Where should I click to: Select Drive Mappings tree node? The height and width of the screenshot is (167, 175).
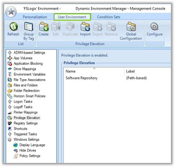coord(25,69)
